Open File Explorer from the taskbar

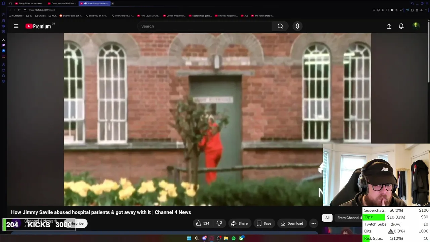(226, 238)
